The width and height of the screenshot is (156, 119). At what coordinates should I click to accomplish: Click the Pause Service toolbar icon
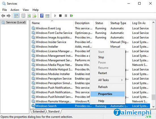tap(66, 16)
